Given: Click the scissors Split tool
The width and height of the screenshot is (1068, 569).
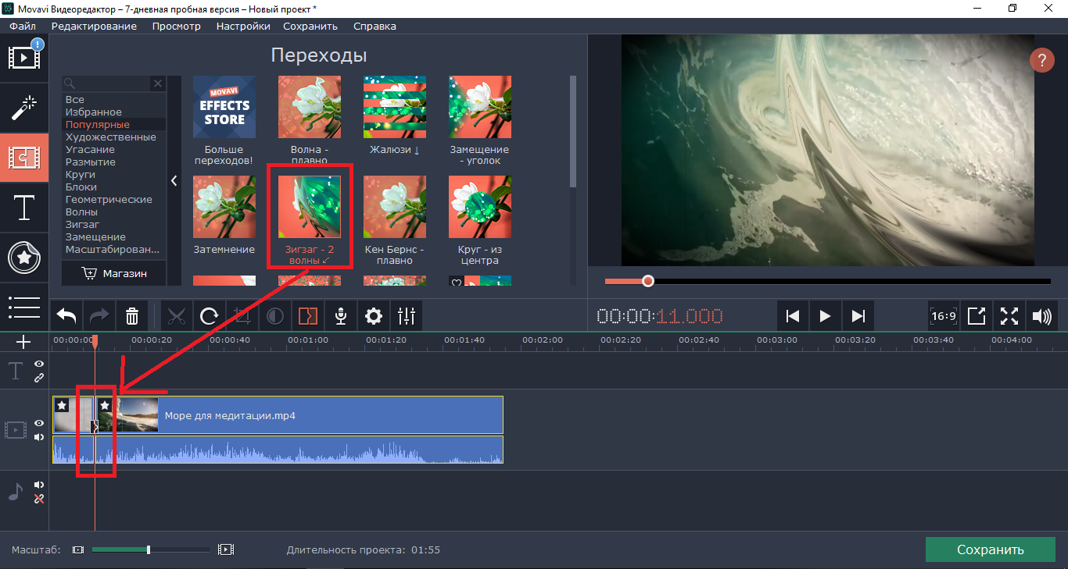Looking at the screenshot, I should [177, 316].
